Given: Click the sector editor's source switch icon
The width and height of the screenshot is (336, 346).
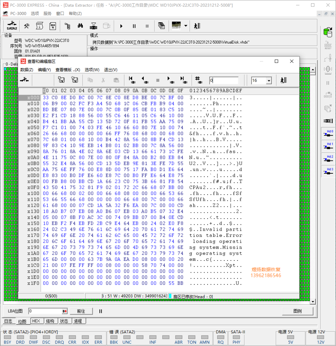Looking at the screenshot, I should coord(24,80).
